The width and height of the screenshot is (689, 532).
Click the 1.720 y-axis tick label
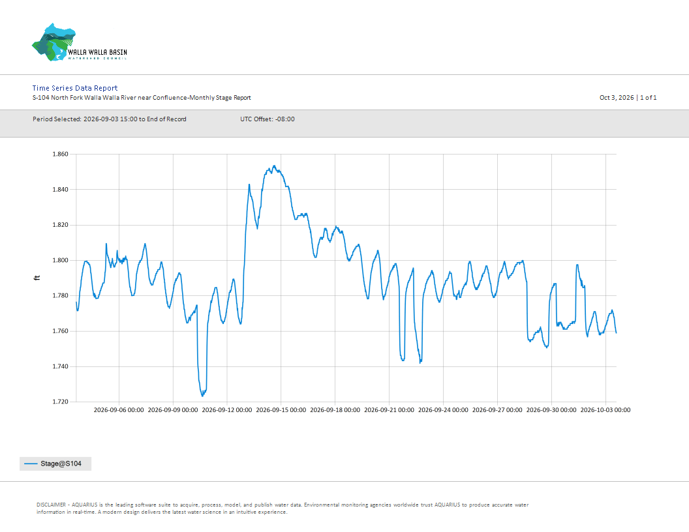[60, 402]
